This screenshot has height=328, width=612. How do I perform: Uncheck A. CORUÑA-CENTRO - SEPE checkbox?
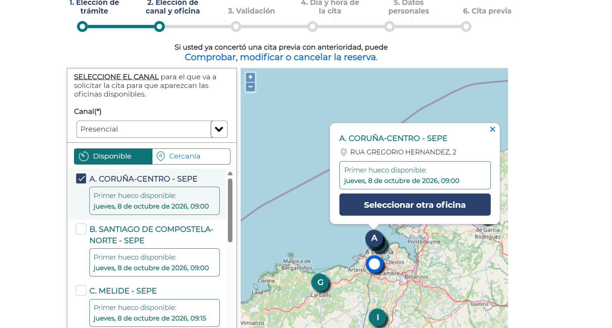click(x=81, y=178)
